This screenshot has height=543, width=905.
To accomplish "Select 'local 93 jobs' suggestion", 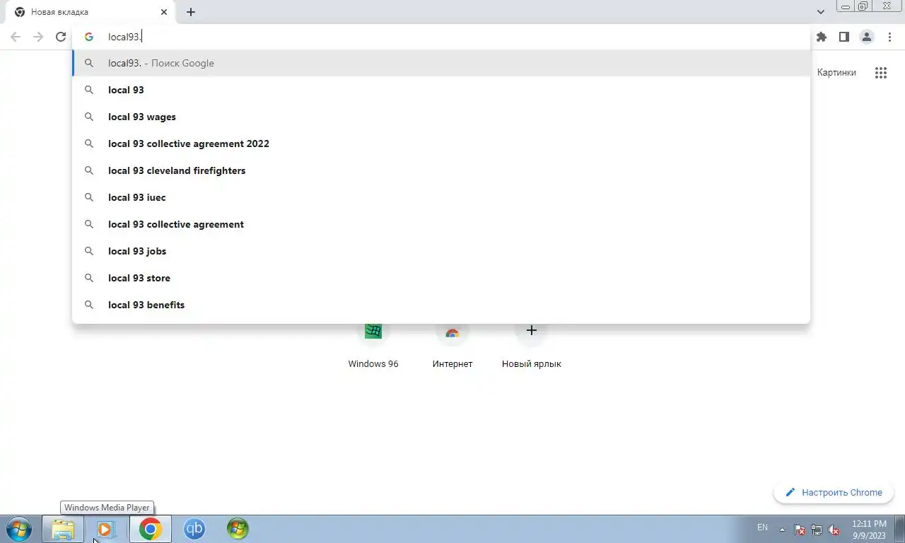I will click(x=441, y=251).
